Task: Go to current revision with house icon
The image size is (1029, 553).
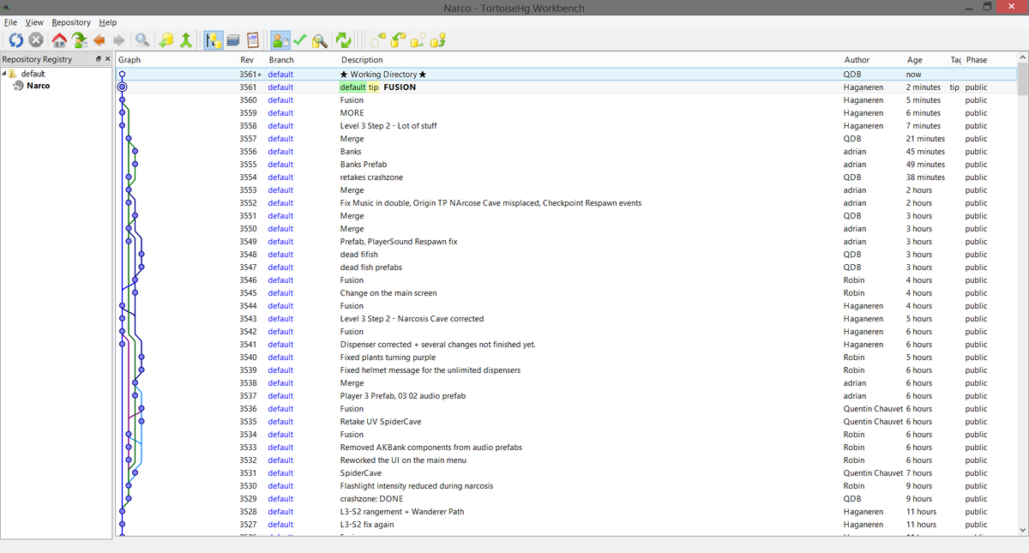Action: [x=59, y=40]
